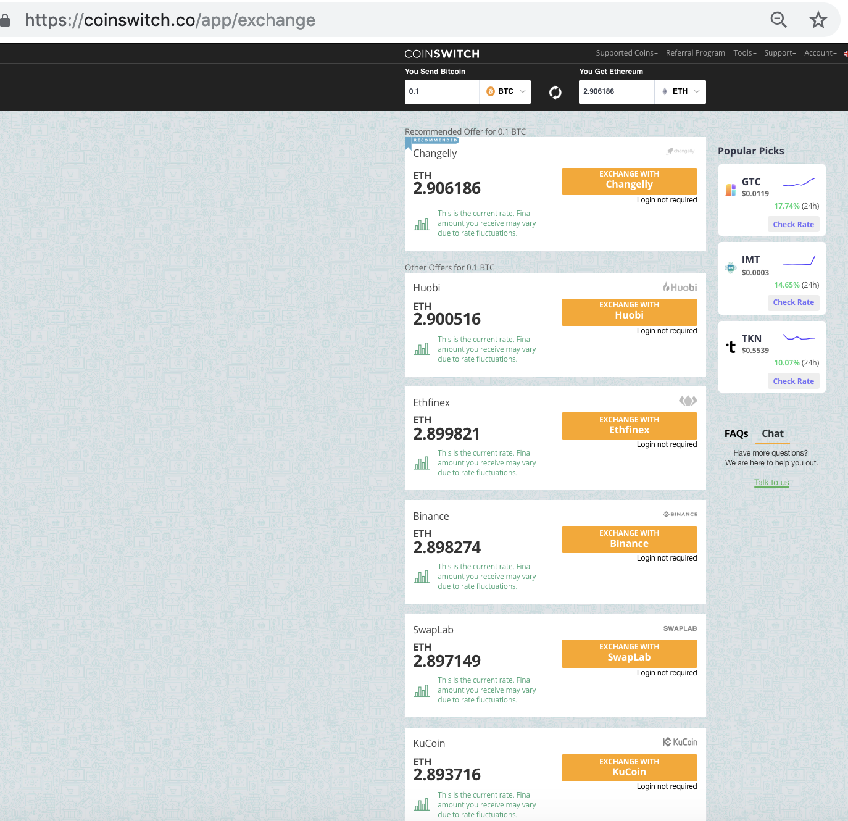The height and width of the screenshot is (821, 848).
Task: Click Exchange with KuCoin button
Action: click(630, 768)
